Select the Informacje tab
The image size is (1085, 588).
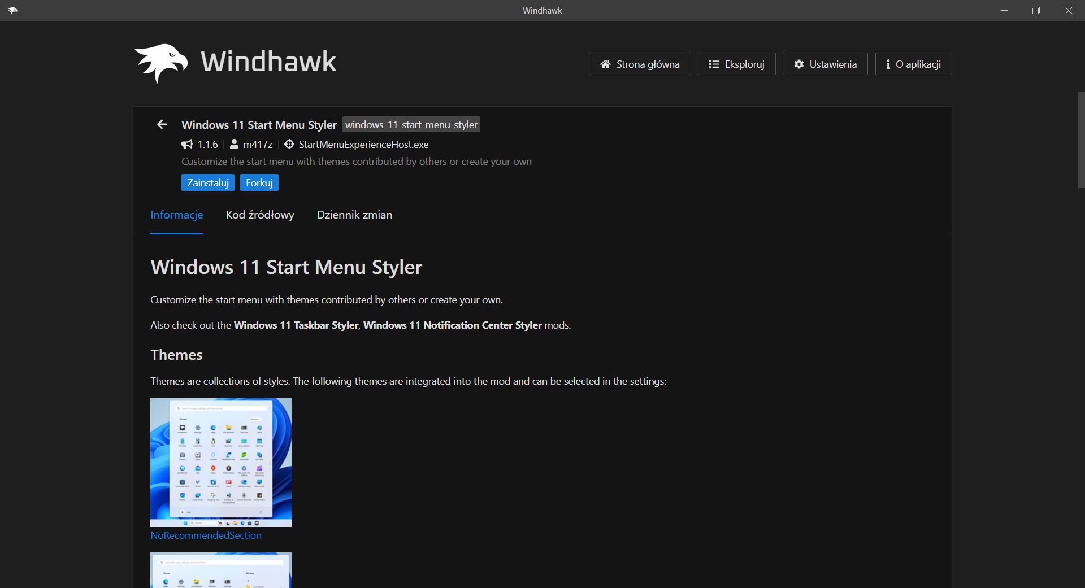176,215
